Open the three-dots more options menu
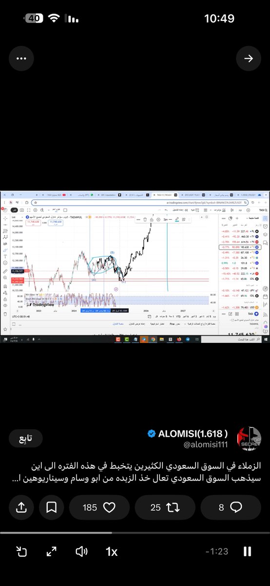The height and width of the screenshot is (586, 270). tap(20, 59)
